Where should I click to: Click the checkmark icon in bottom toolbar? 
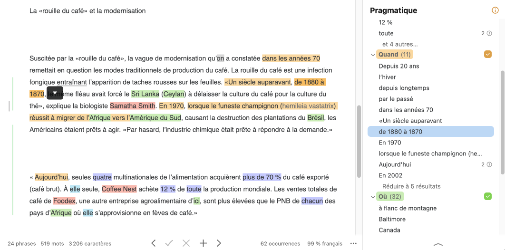(169, 243)
